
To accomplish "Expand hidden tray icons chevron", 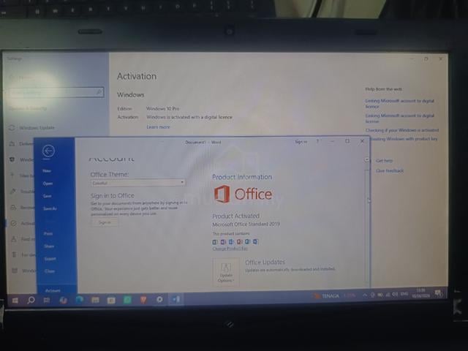I will [x=365, y=295].
